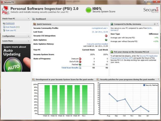This screenshot has width=161, height=121.
Task: Click the red Insecure programs icon
Action: click(80, 59)
